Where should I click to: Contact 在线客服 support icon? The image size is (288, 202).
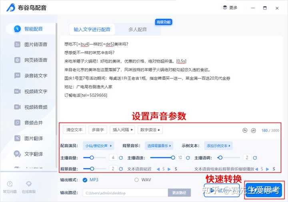pyautogui.click(x=29, y=187)
